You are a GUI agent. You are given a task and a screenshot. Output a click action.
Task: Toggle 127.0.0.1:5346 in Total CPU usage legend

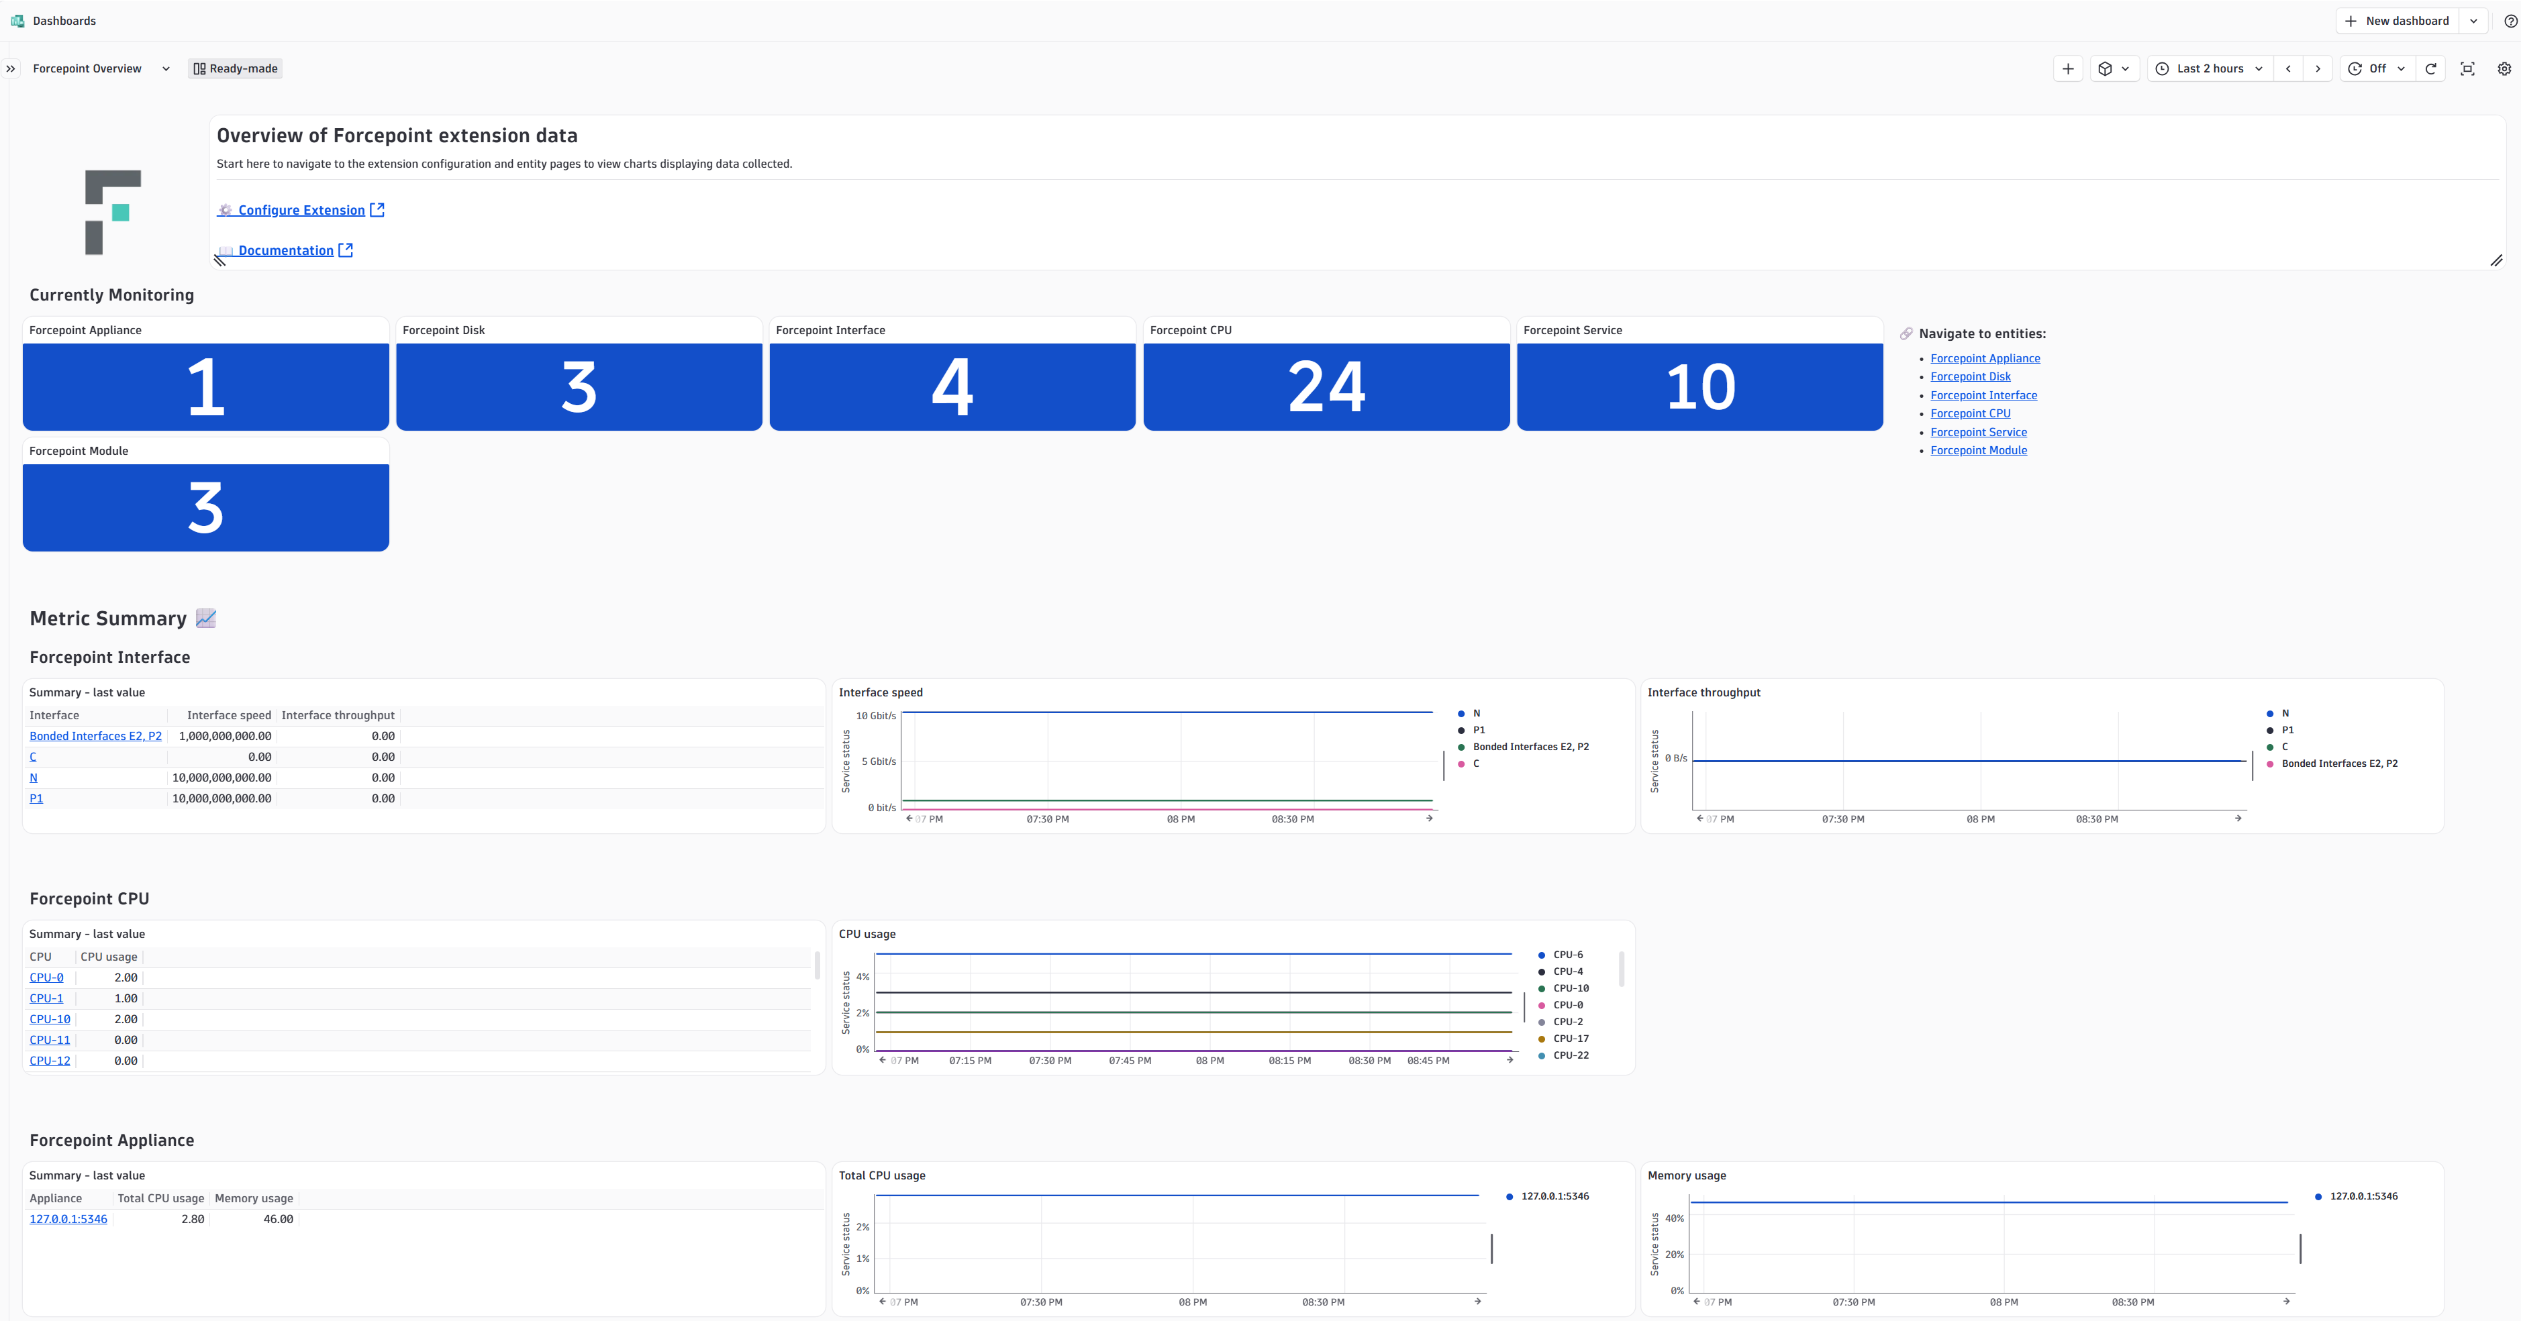[1547, 1197]
